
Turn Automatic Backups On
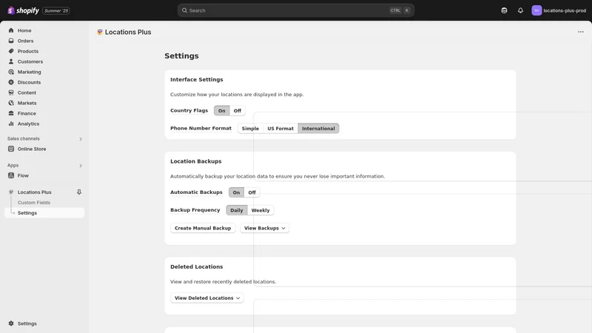click(x=236, y=192)
